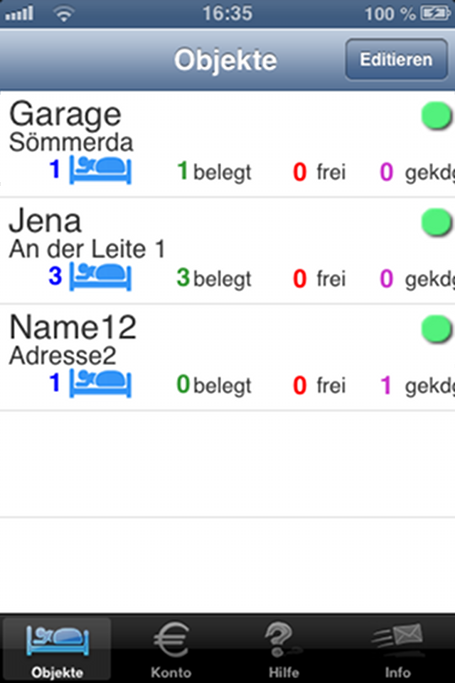Click the green status dot for Name12
The image size is (455, 683).
click(x=437, y=329)
